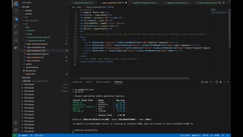Click the master* branch in status bar
Screen dimensions: 243x137
click(x=23, y=135)
